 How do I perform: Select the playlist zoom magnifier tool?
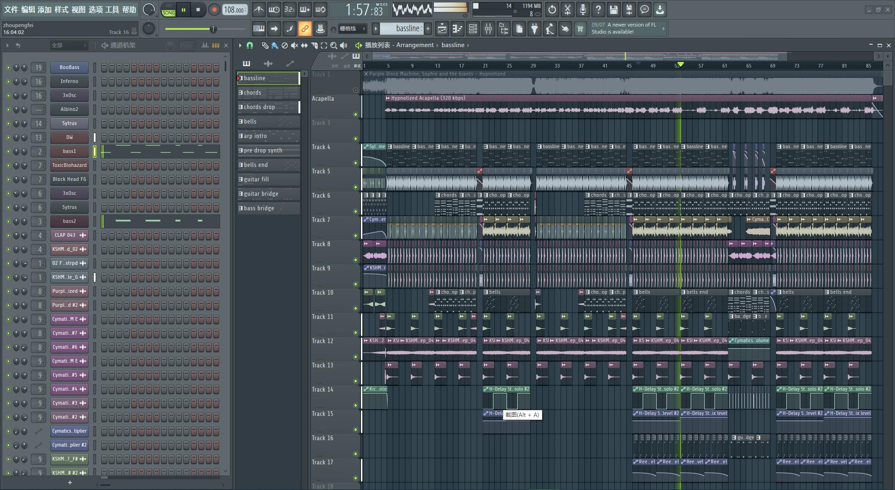point(333,45)
